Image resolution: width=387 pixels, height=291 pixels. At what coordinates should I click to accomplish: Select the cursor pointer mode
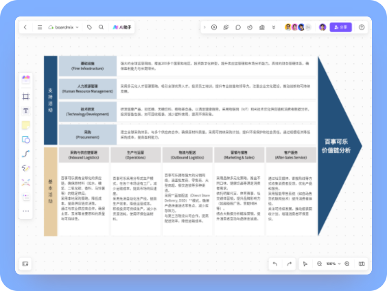coord(305,264)
